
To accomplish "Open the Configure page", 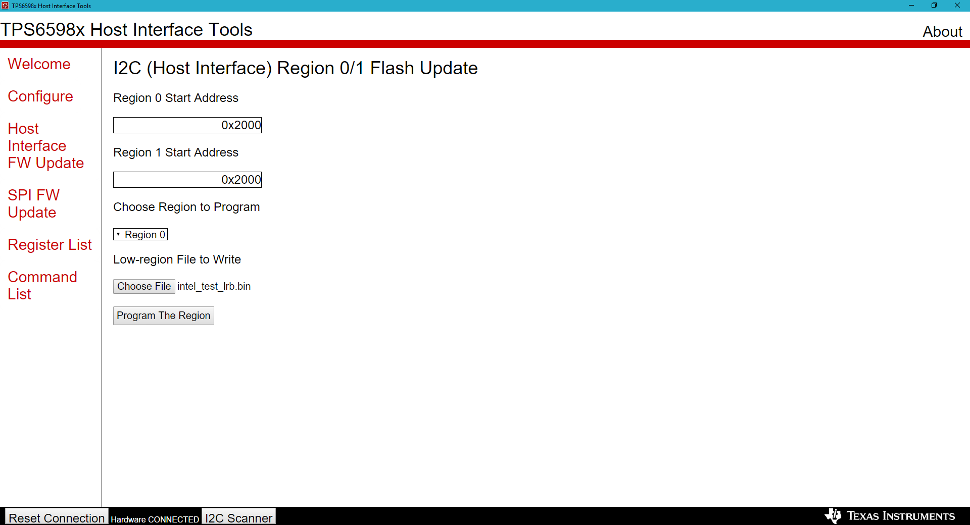I will click(40, 96).
